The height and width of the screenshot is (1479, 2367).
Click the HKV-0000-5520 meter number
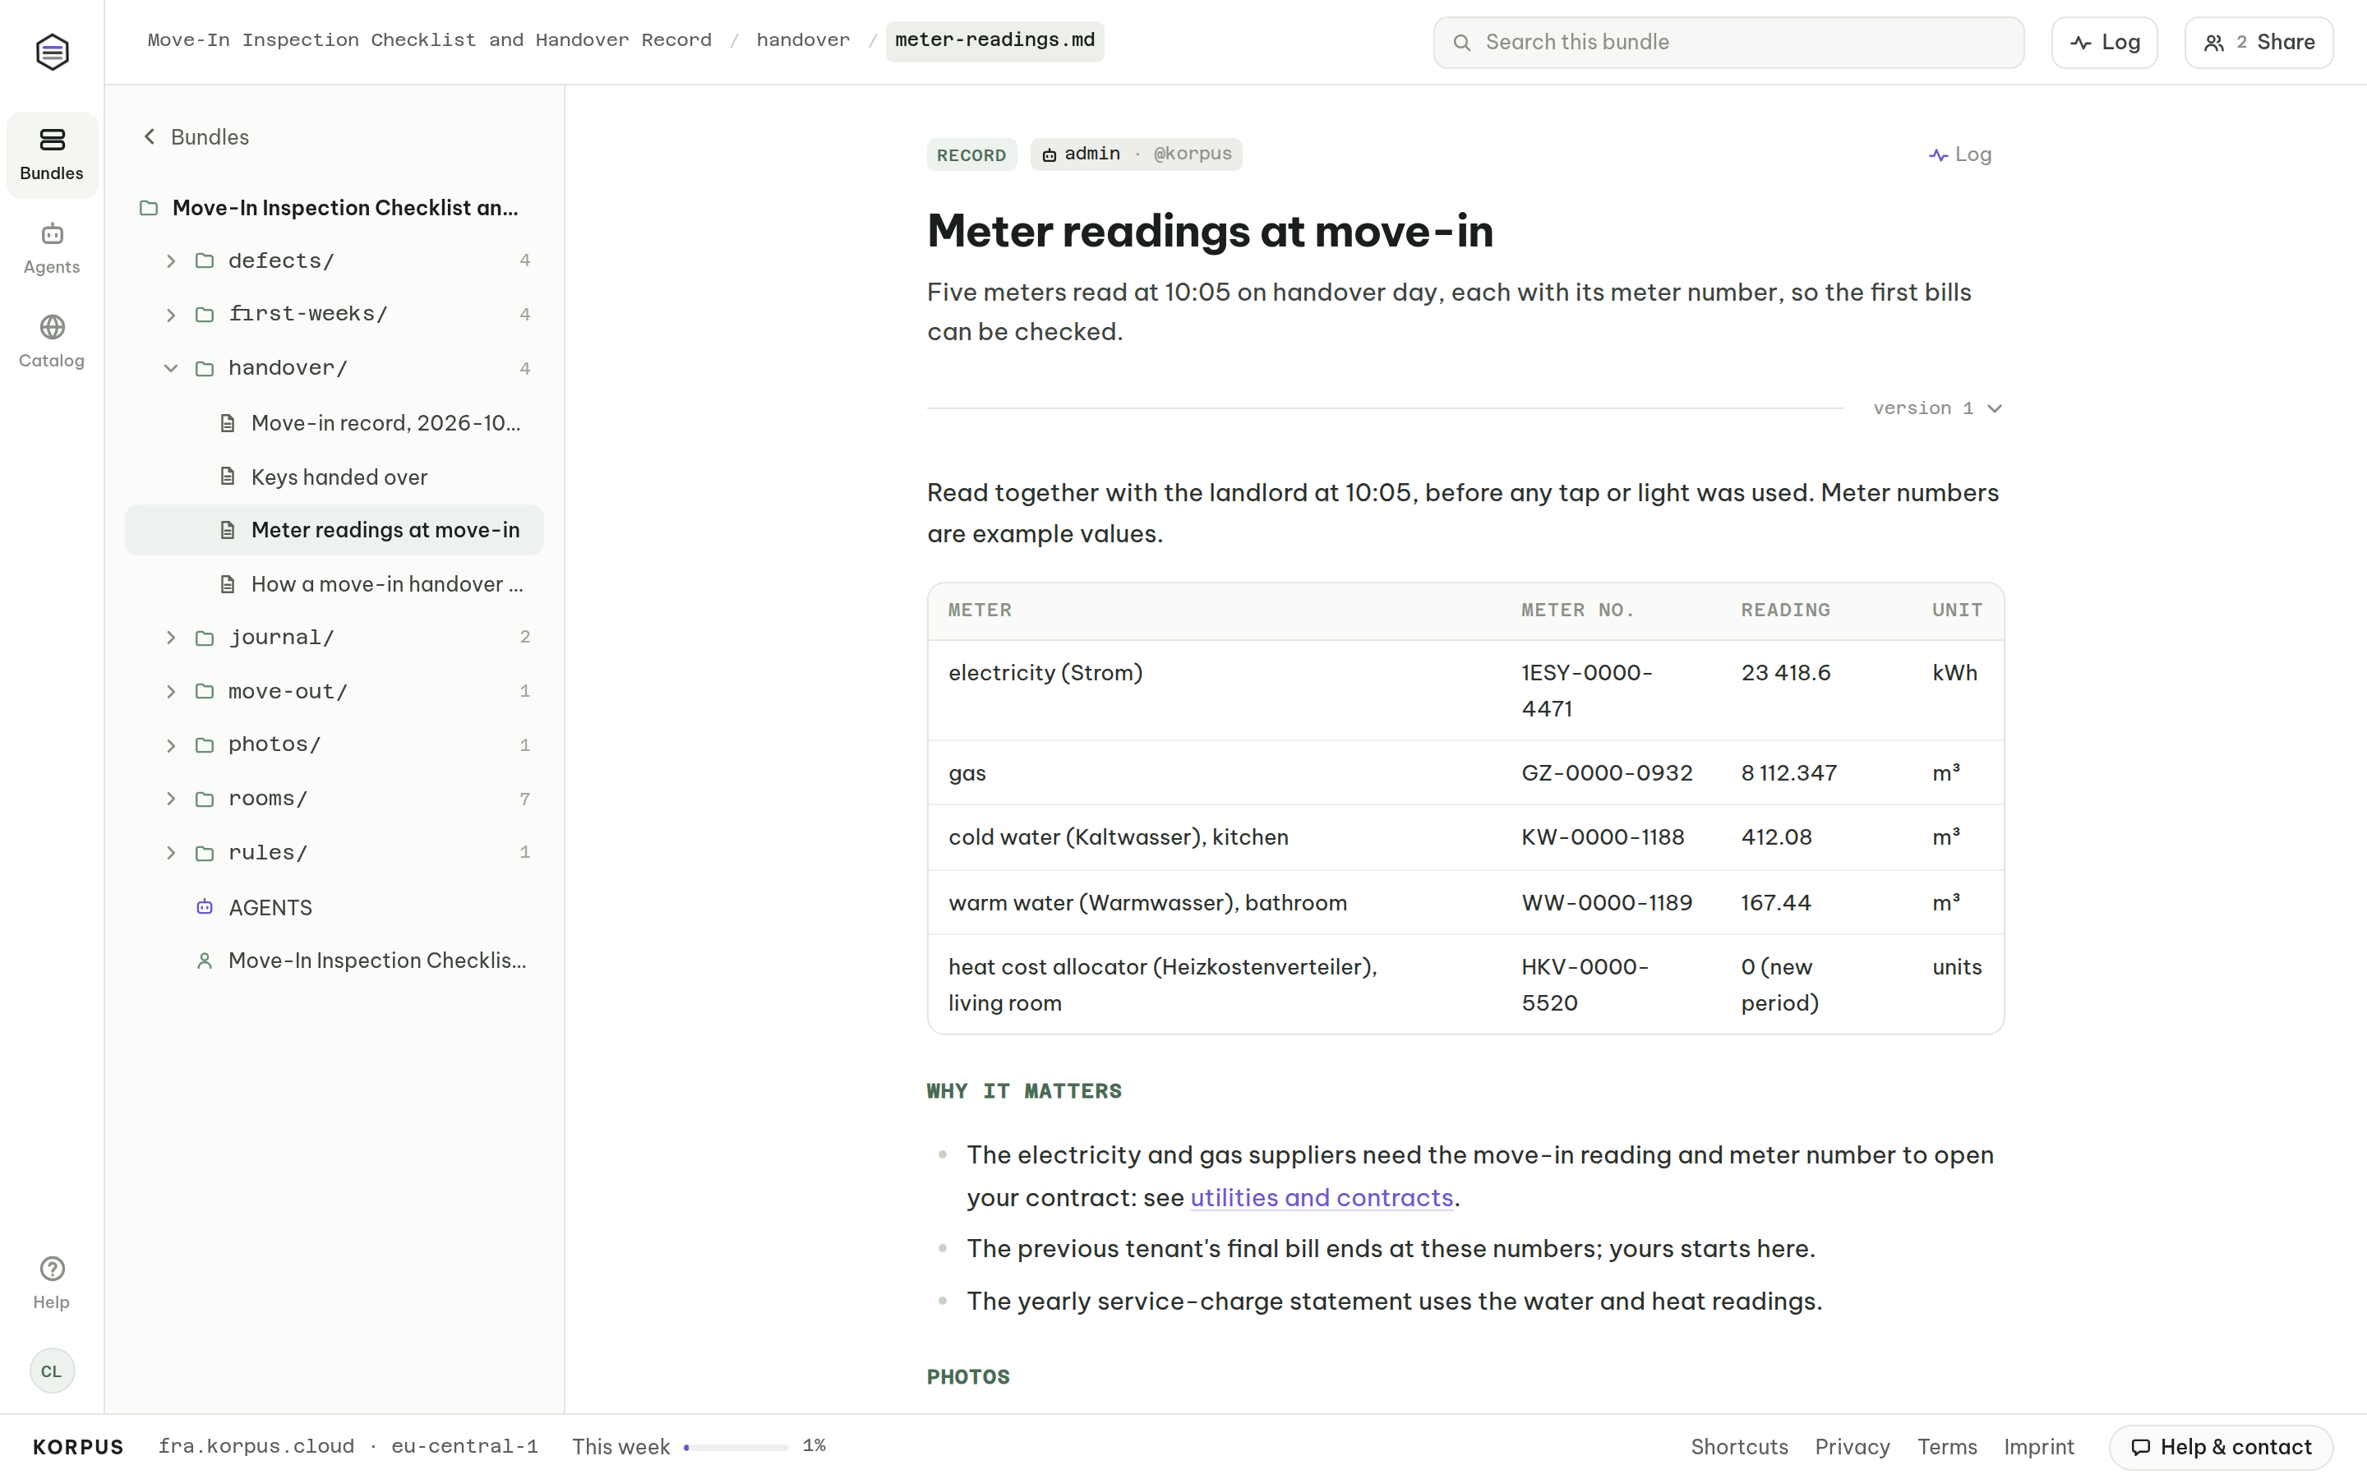pyautogui.click(x=1585, y=985)
